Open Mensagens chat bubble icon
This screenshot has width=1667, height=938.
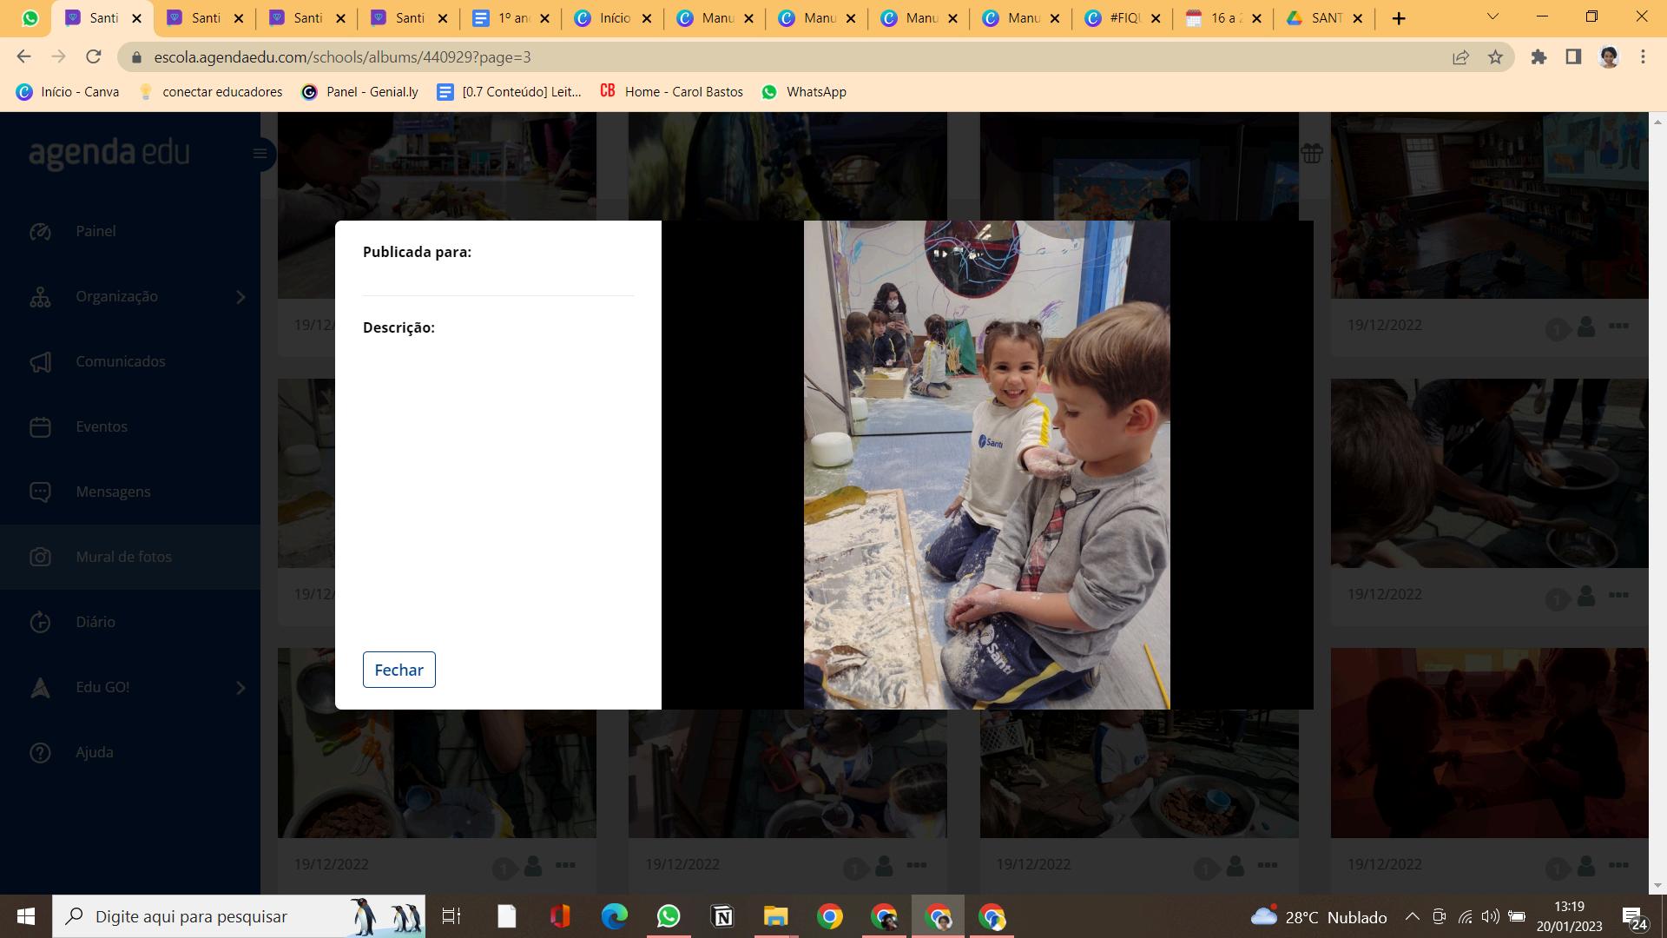coord(41,492)
